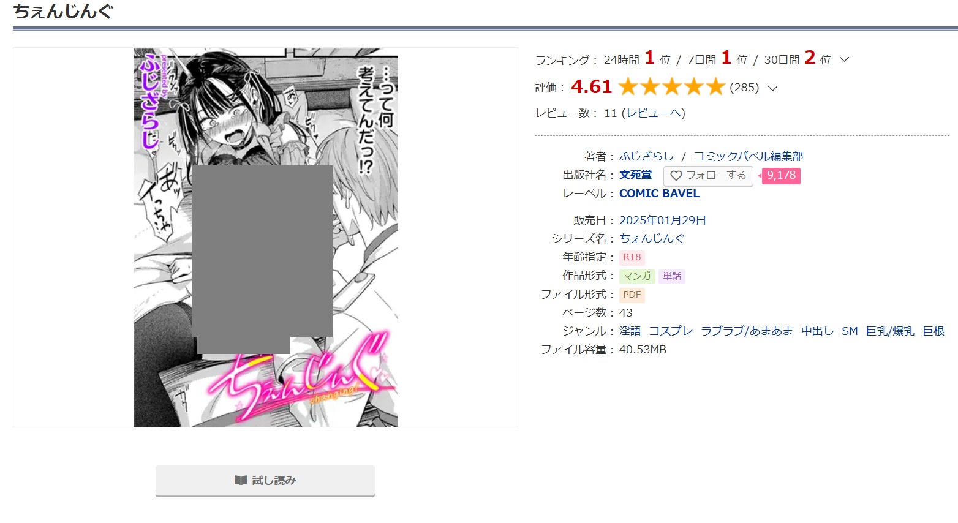Screen dimensions: 958x523
Task: Open コミックバベル編集部 author link
Action: 748,156
